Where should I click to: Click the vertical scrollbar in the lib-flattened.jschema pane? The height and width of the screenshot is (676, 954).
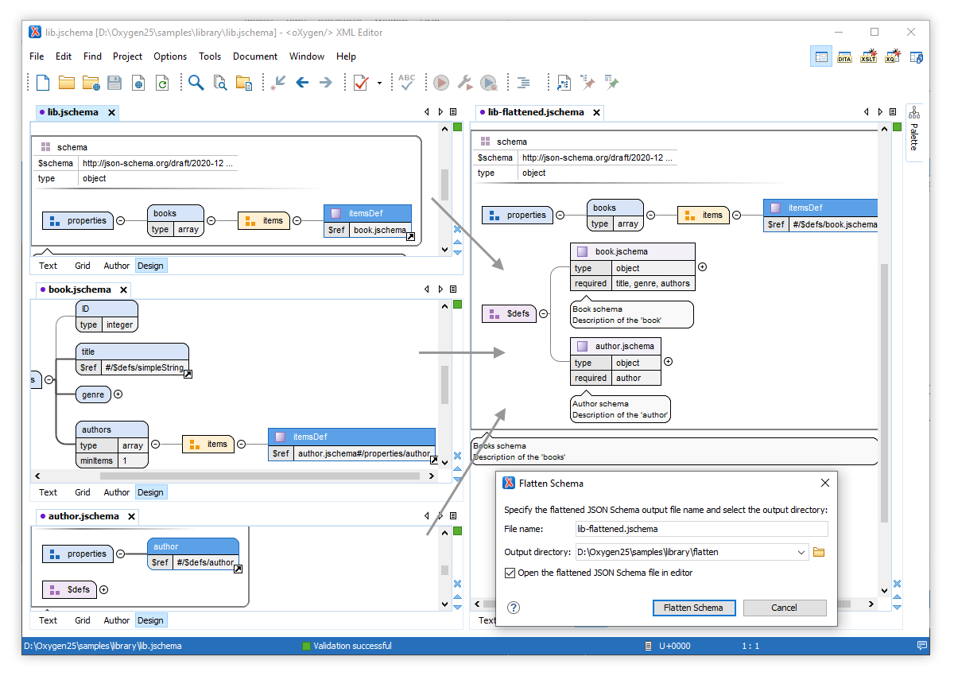[884, 394]
